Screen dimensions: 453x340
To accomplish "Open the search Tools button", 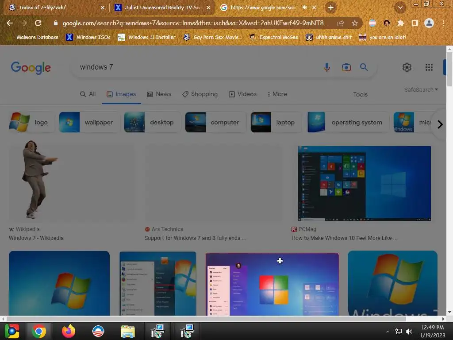I will (x=360, y=95).
